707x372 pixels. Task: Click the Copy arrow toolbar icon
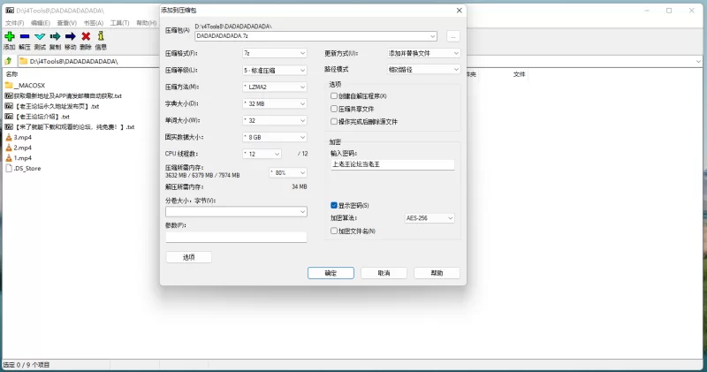55,36
